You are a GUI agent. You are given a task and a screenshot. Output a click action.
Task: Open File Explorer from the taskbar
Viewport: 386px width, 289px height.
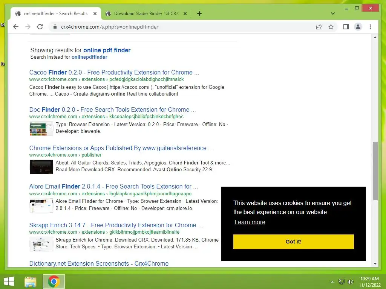31,281
